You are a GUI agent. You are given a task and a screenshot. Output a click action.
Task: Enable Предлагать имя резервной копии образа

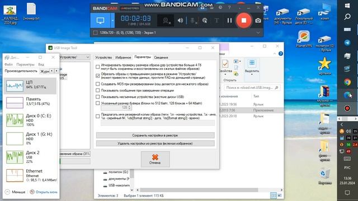pos(98,116)
